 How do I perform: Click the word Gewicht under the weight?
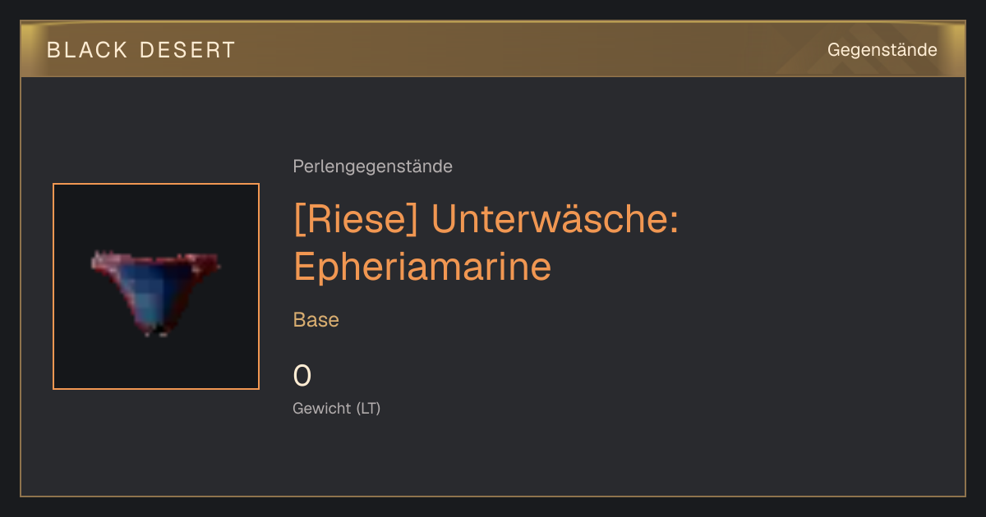pos(322,408)
